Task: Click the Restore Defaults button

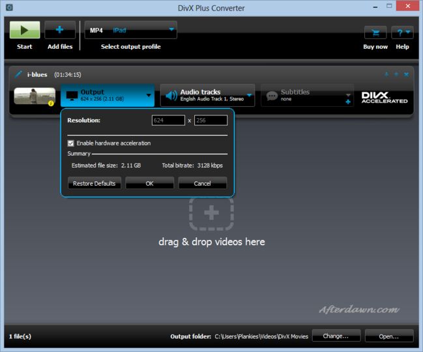Action: click(94, 183)
